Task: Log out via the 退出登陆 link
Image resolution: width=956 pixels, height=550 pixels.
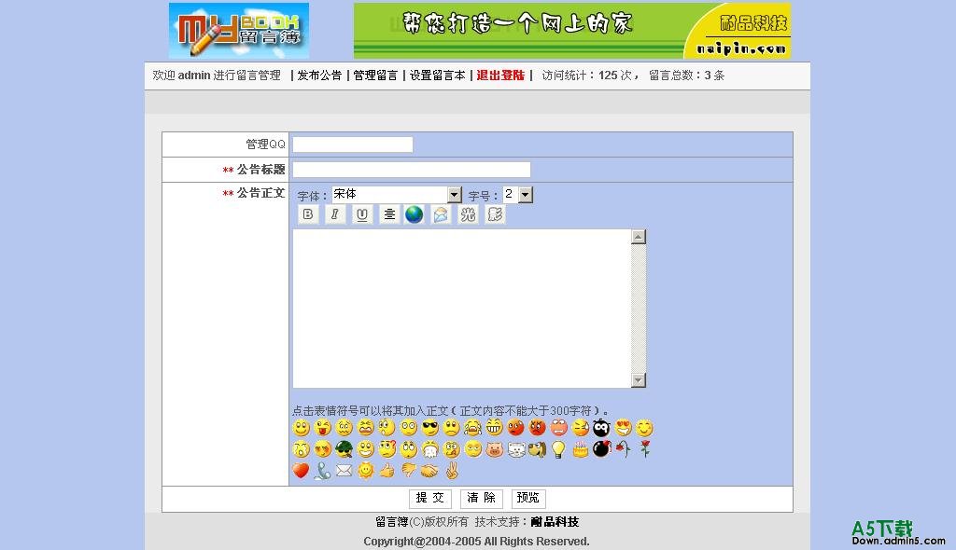Action: [500, 76]
